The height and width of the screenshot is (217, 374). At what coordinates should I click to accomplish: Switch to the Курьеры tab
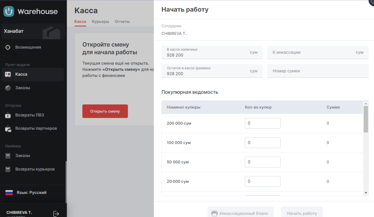coord(100,22)
